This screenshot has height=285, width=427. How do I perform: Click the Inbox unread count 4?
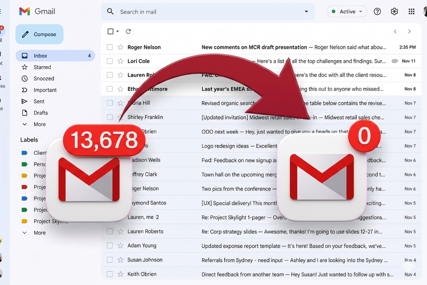click(x=89, y=56)
